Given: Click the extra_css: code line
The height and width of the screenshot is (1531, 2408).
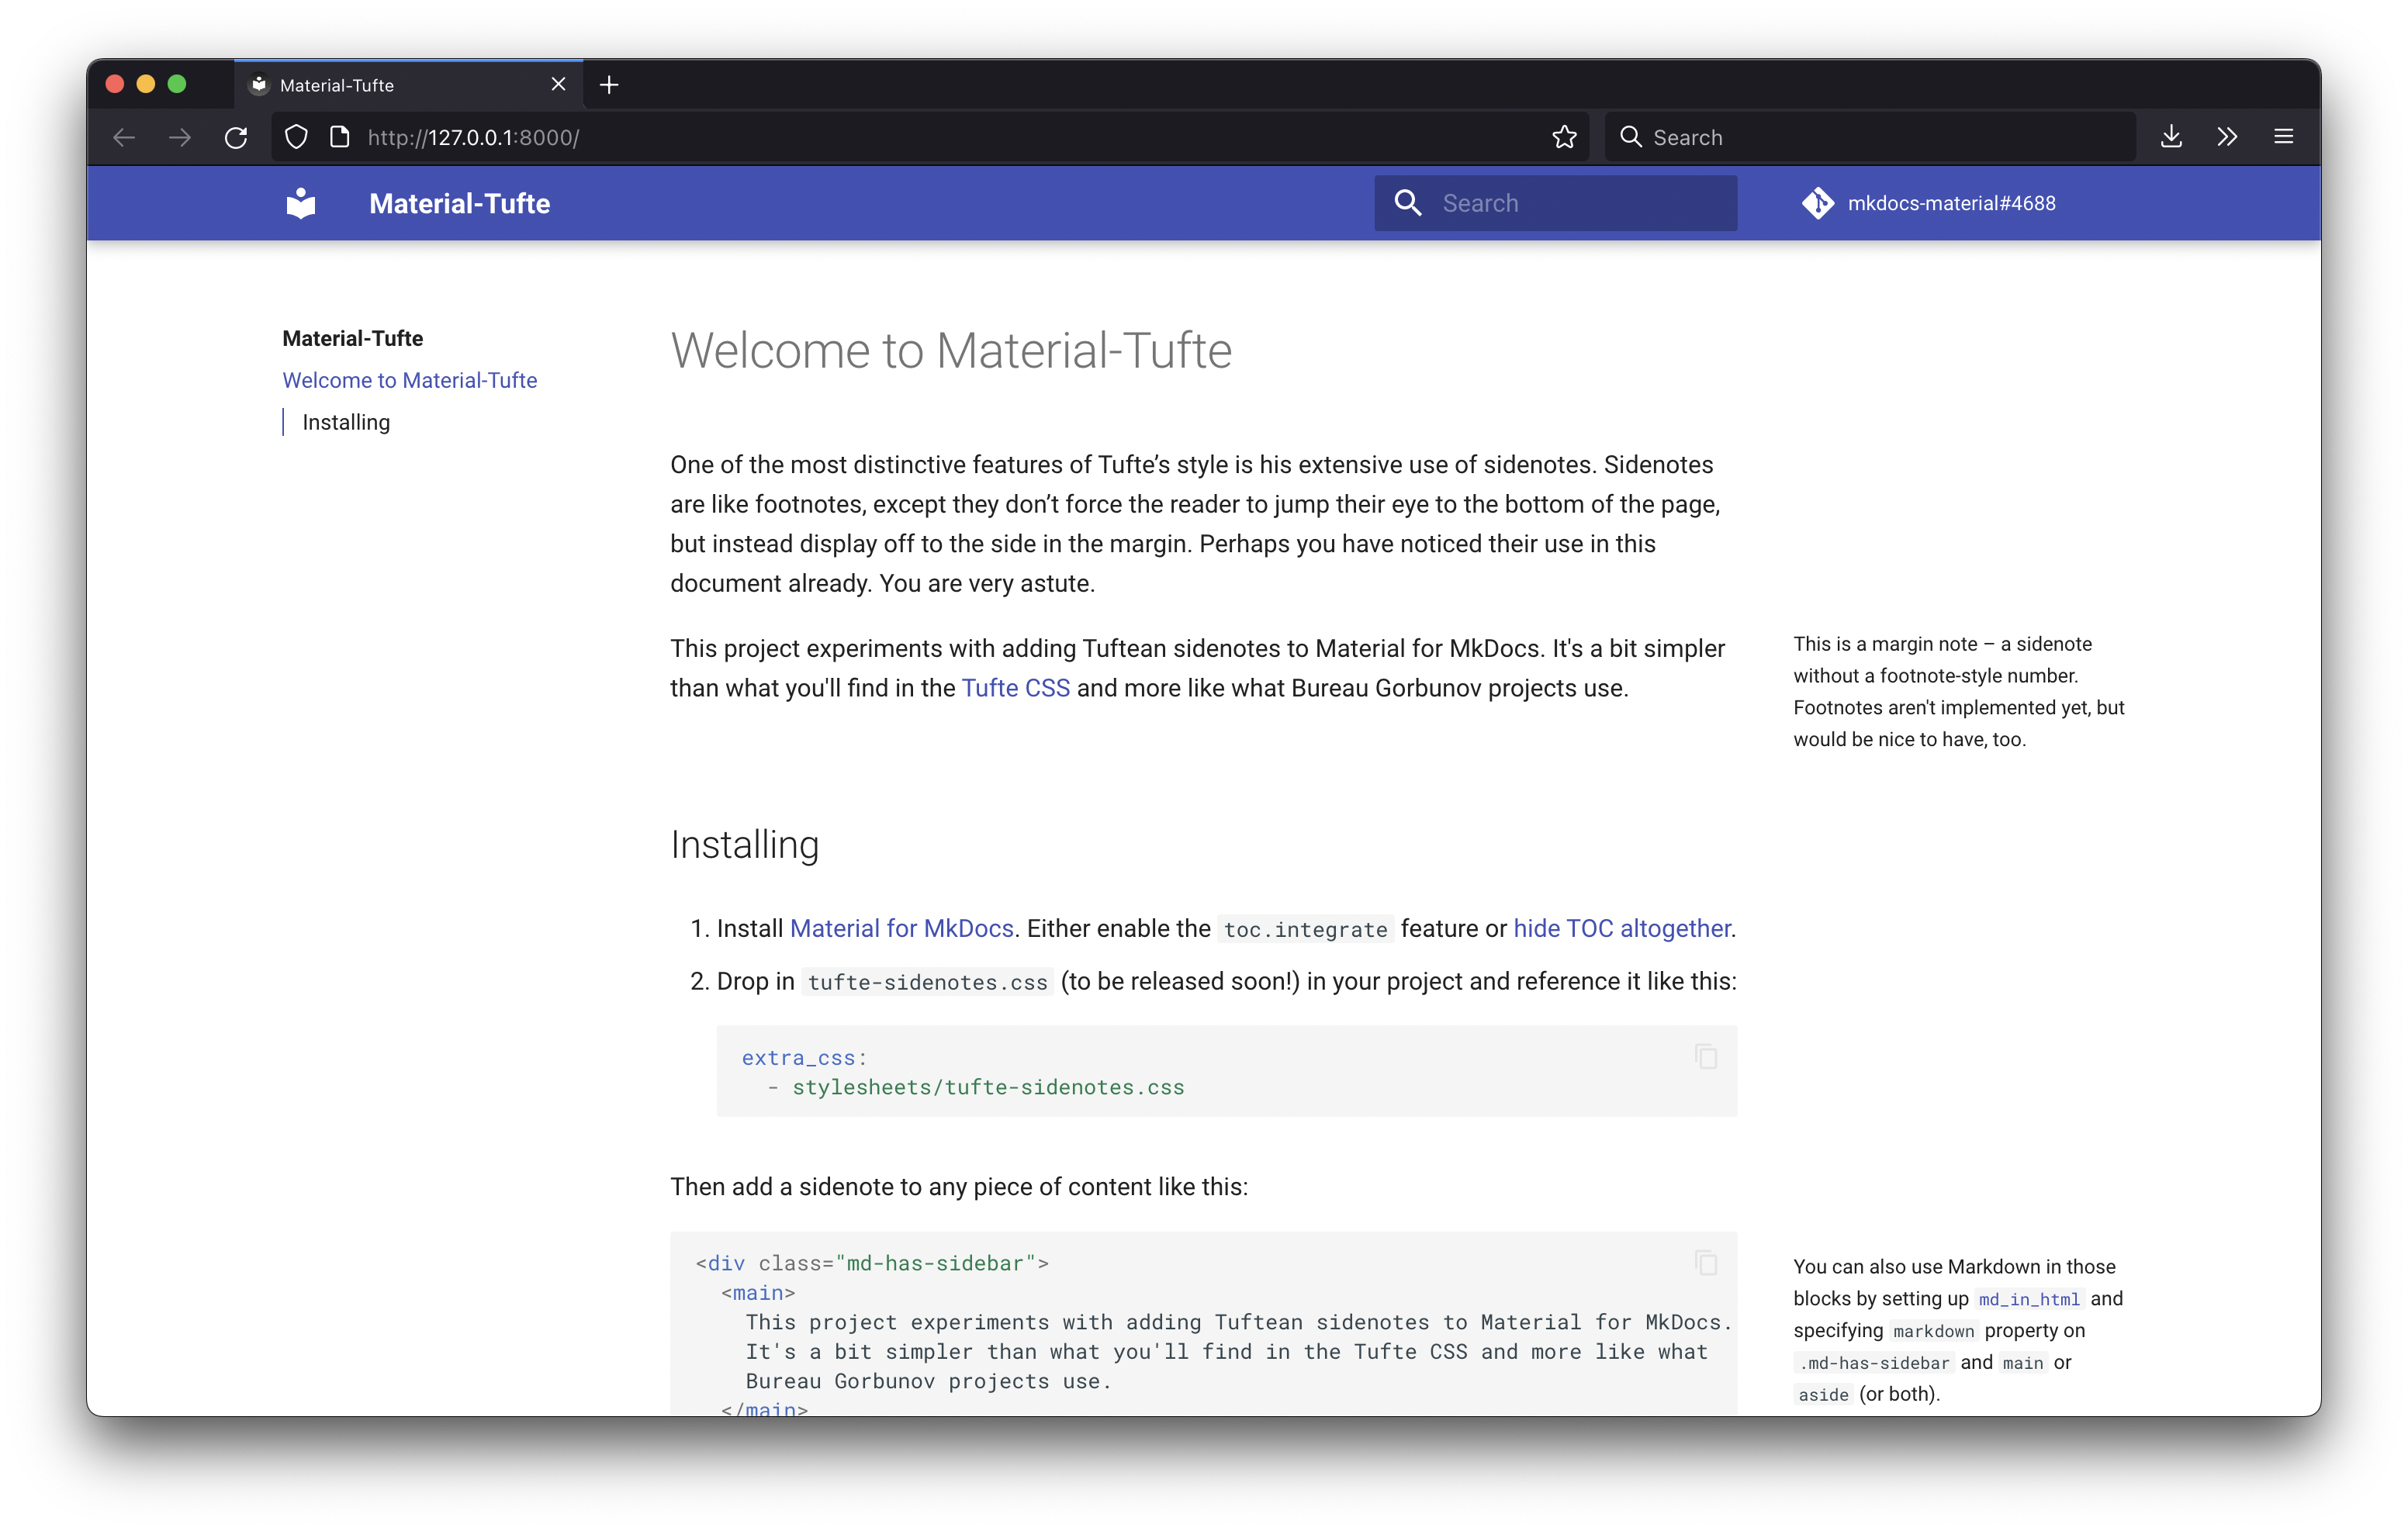Looking at the screenshot, I should pos(804,1058).
